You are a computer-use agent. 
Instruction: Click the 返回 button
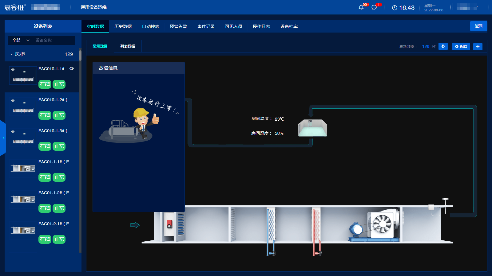[x=478, y=26]
